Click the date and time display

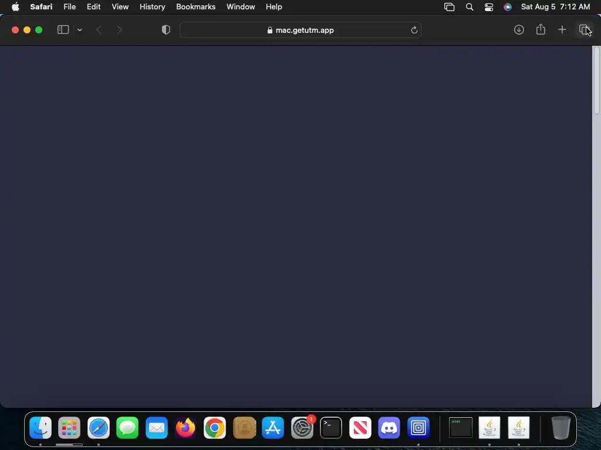pyautogui.click(x=555, y=7)
